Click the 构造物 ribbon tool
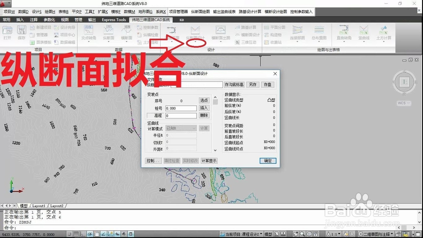 point(273,35)
